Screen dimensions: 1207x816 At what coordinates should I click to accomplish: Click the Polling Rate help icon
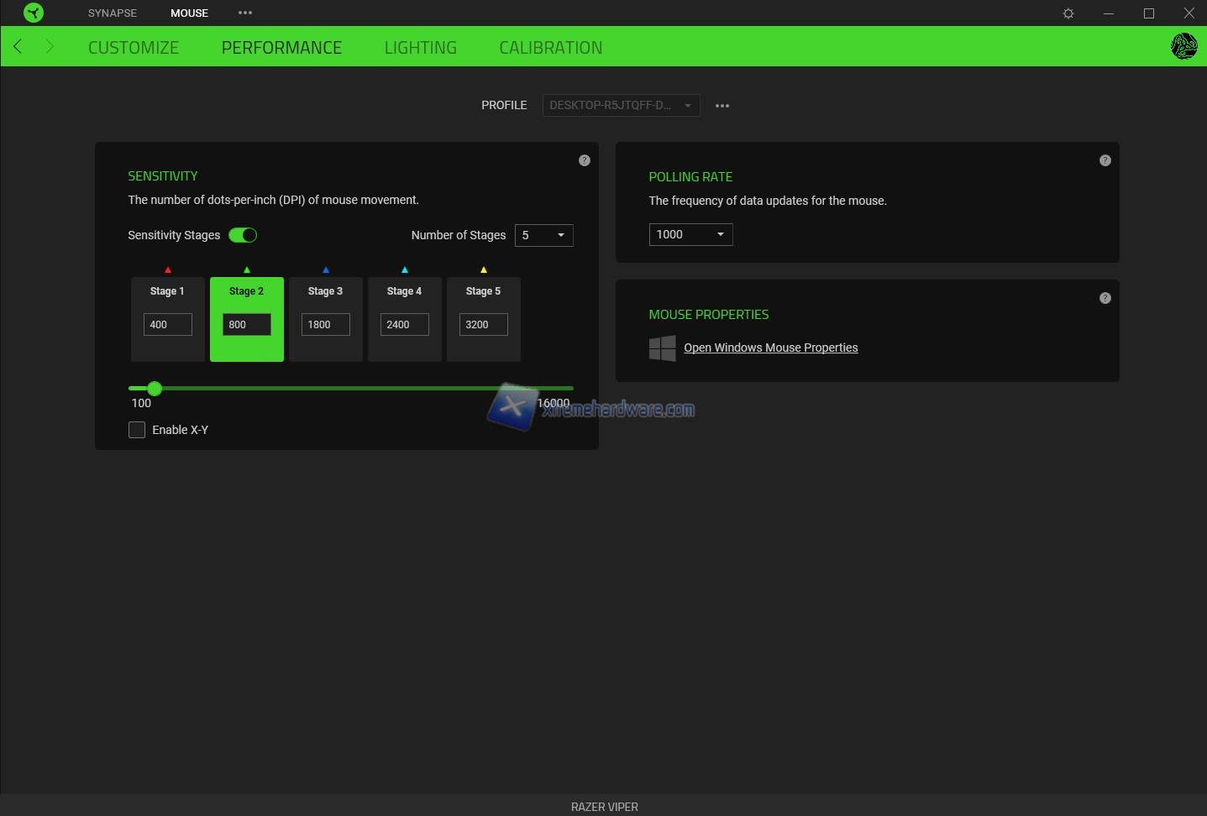[x=1105, y=160]
